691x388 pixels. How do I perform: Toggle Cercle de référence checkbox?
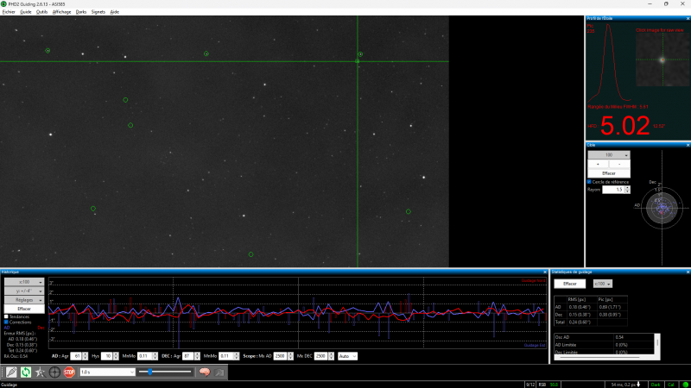[x=589, y=182]
